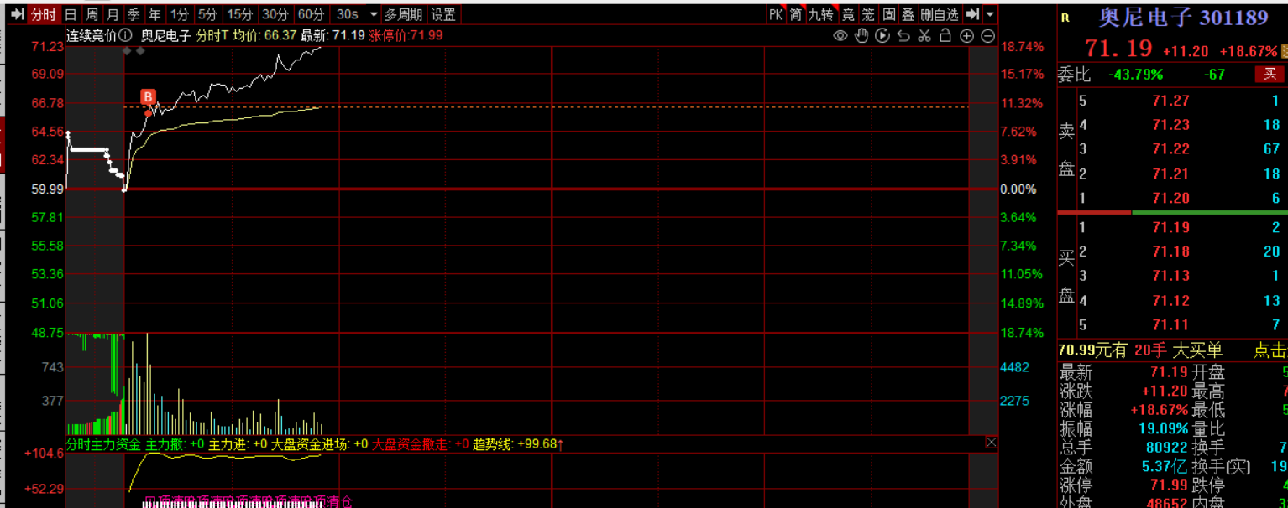Screen dimensions: 1288x508
Task: Select the 15分 period tab
Action: pos(239,14)
